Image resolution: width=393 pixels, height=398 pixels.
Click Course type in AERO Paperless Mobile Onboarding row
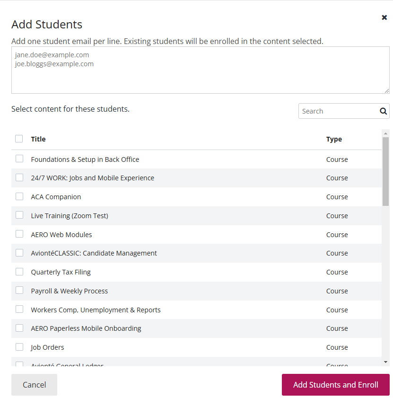coord(337,328)
